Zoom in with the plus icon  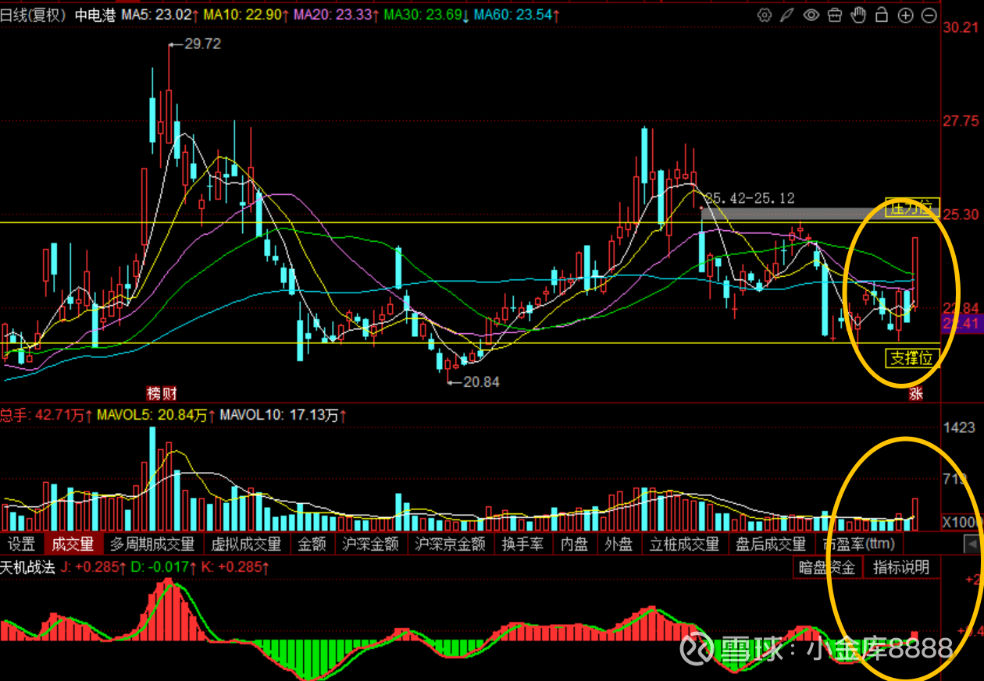905,15
